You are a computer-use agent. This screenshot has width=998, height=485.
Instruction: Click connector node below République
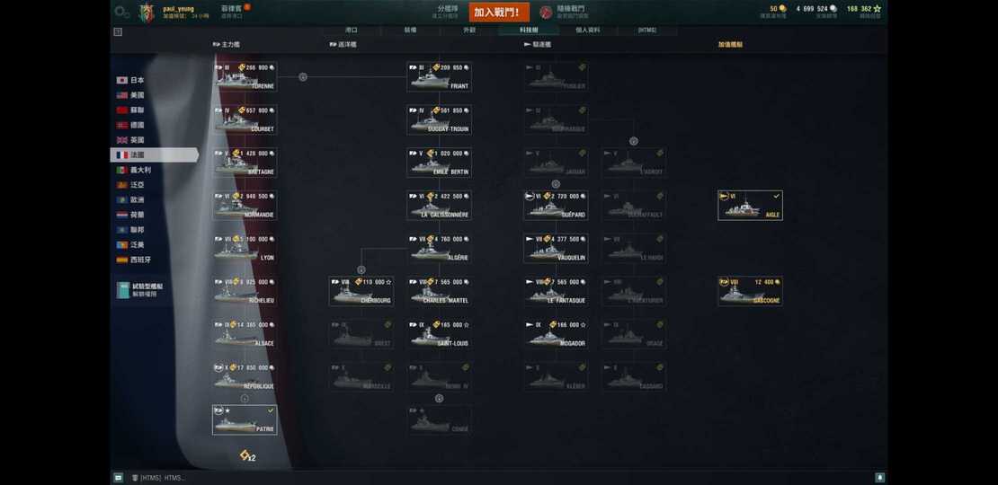tap(245, 399)
